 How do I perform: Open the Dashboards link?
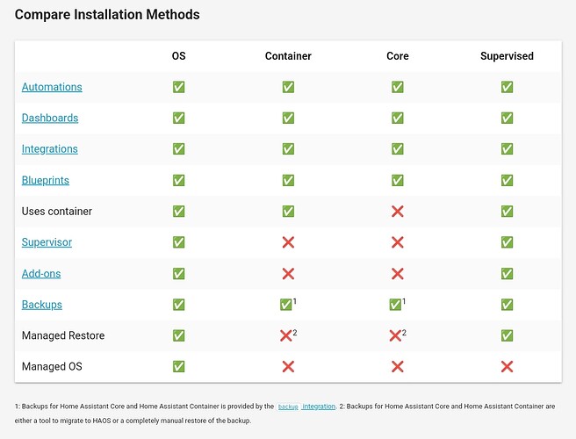[x=50, y=118]
